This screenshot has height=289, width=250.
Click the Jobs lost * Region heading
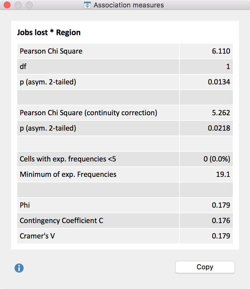coord(49,33)
